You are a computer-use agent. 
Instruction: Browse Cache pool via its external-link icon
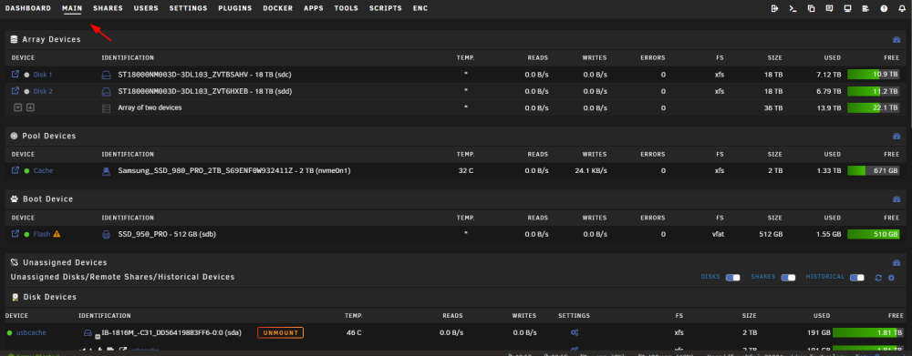(16, 170)
